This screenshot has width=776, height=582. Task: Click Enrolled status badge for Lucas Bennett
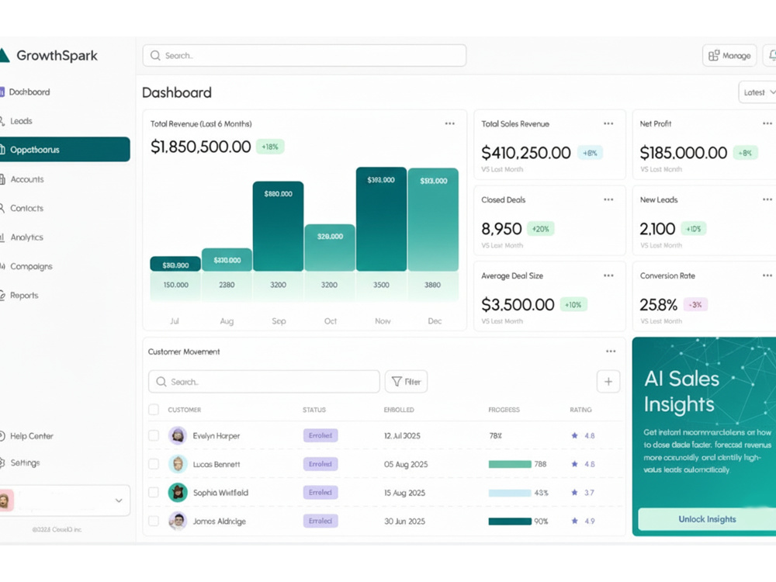[320, 464]
